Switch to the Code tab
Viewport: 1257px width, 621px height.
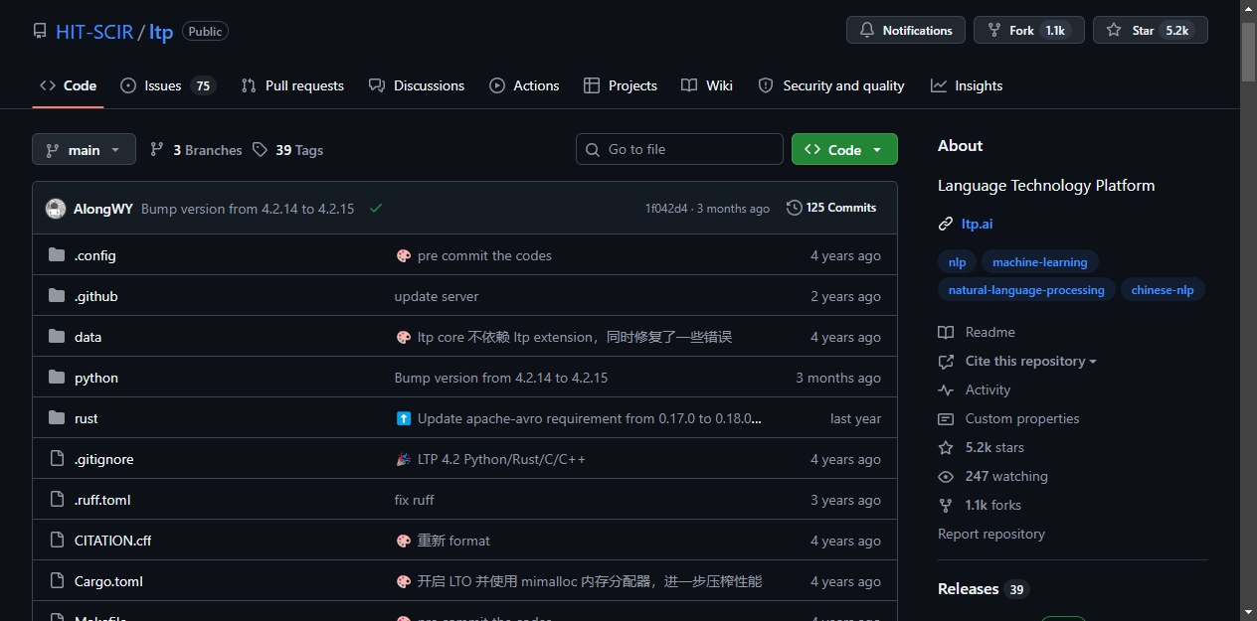coord(68,85)
